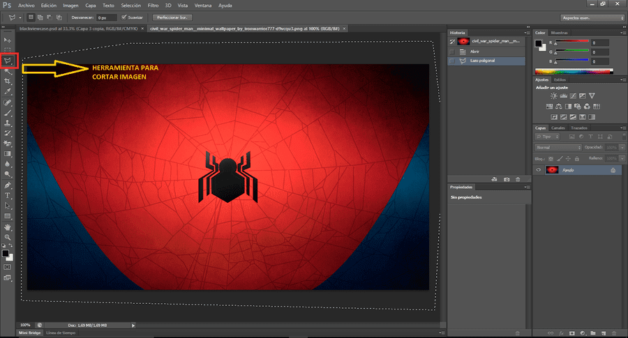Click the Perfeccionar borde button
628x338 pixels.
pos(172,17)
